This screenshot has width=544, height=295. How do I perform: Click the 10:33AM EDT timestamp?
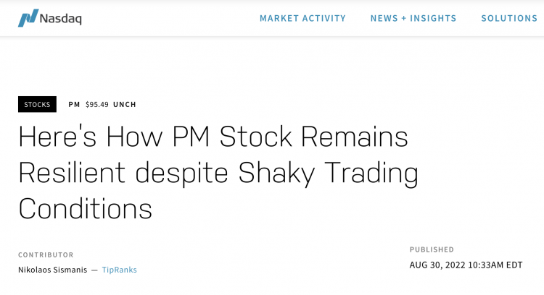pos(495,265)
